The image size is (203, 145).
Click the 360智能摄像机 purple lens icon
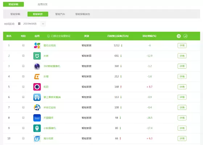[37, 66]
